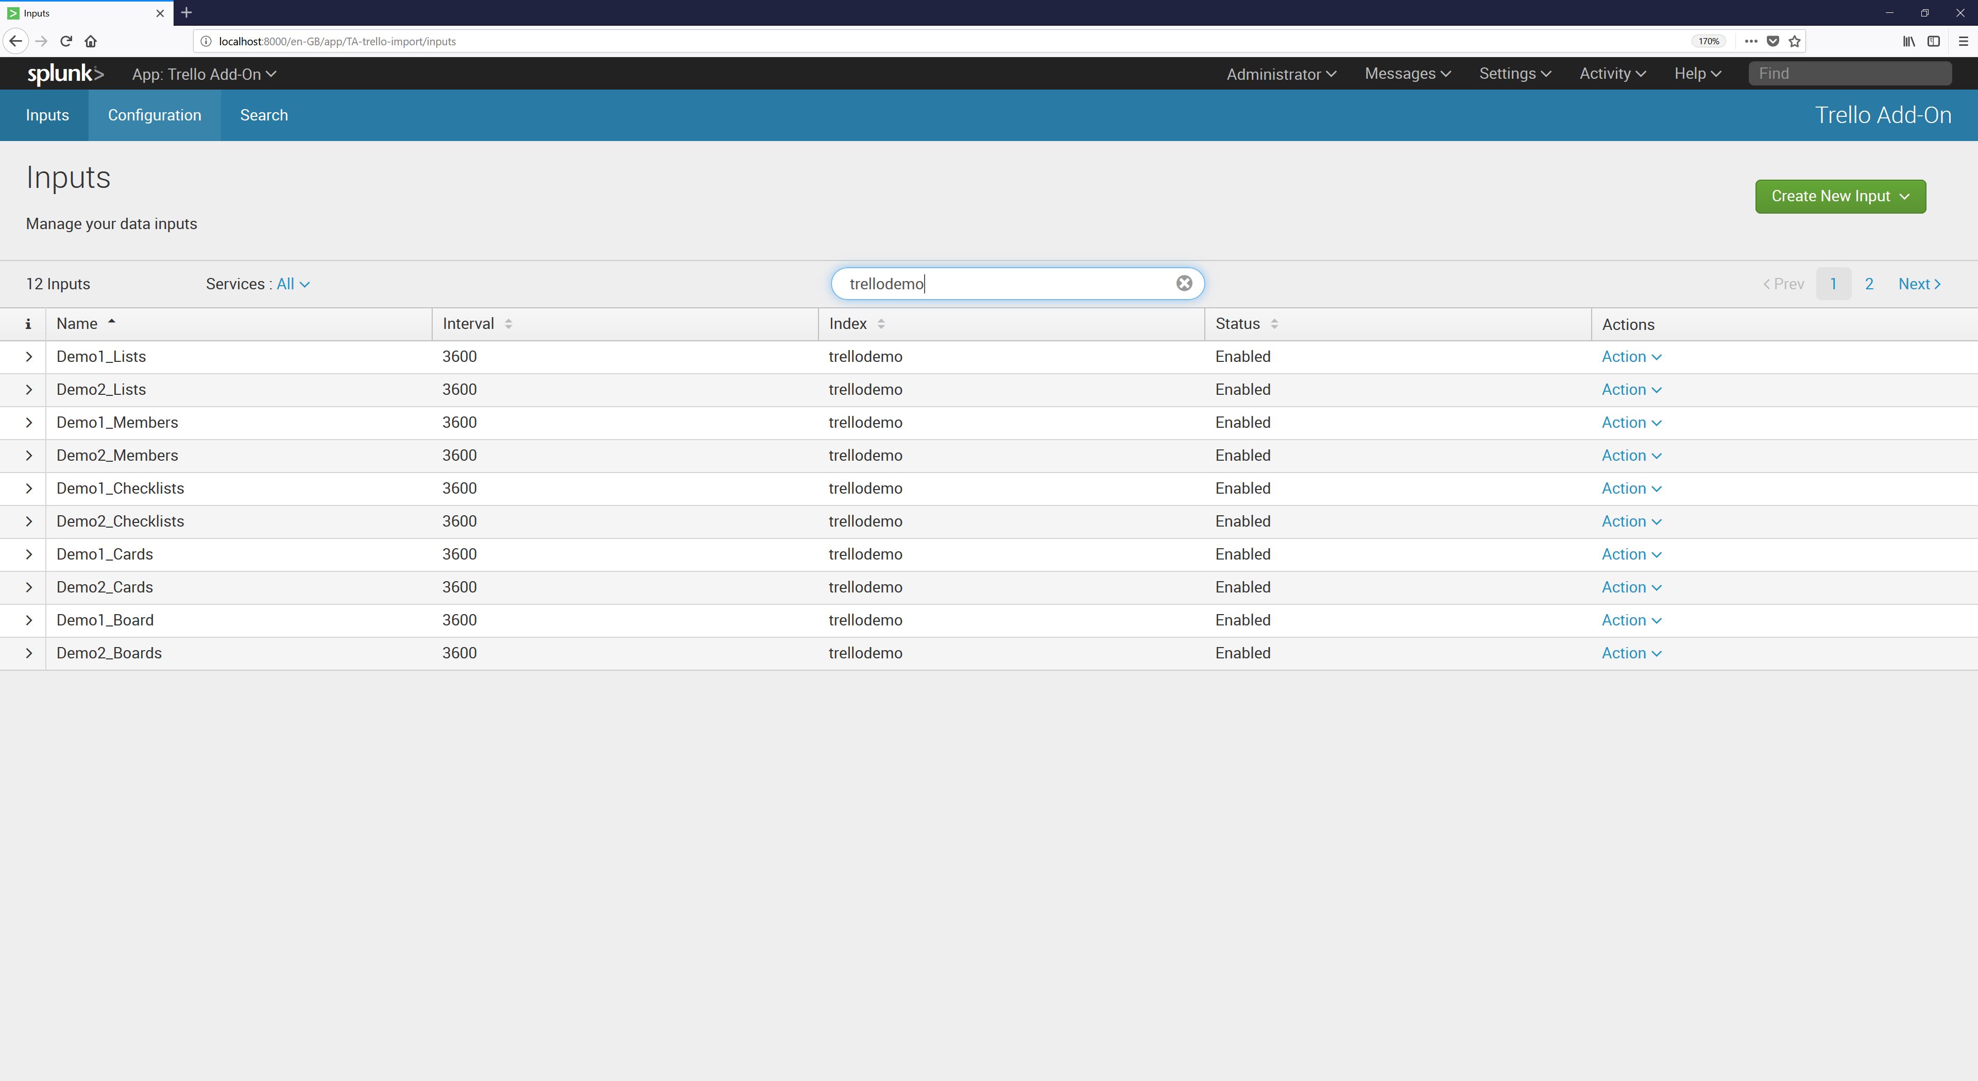
Task: Switch to the Configuration tab
Action: click(x=155, y=115)
